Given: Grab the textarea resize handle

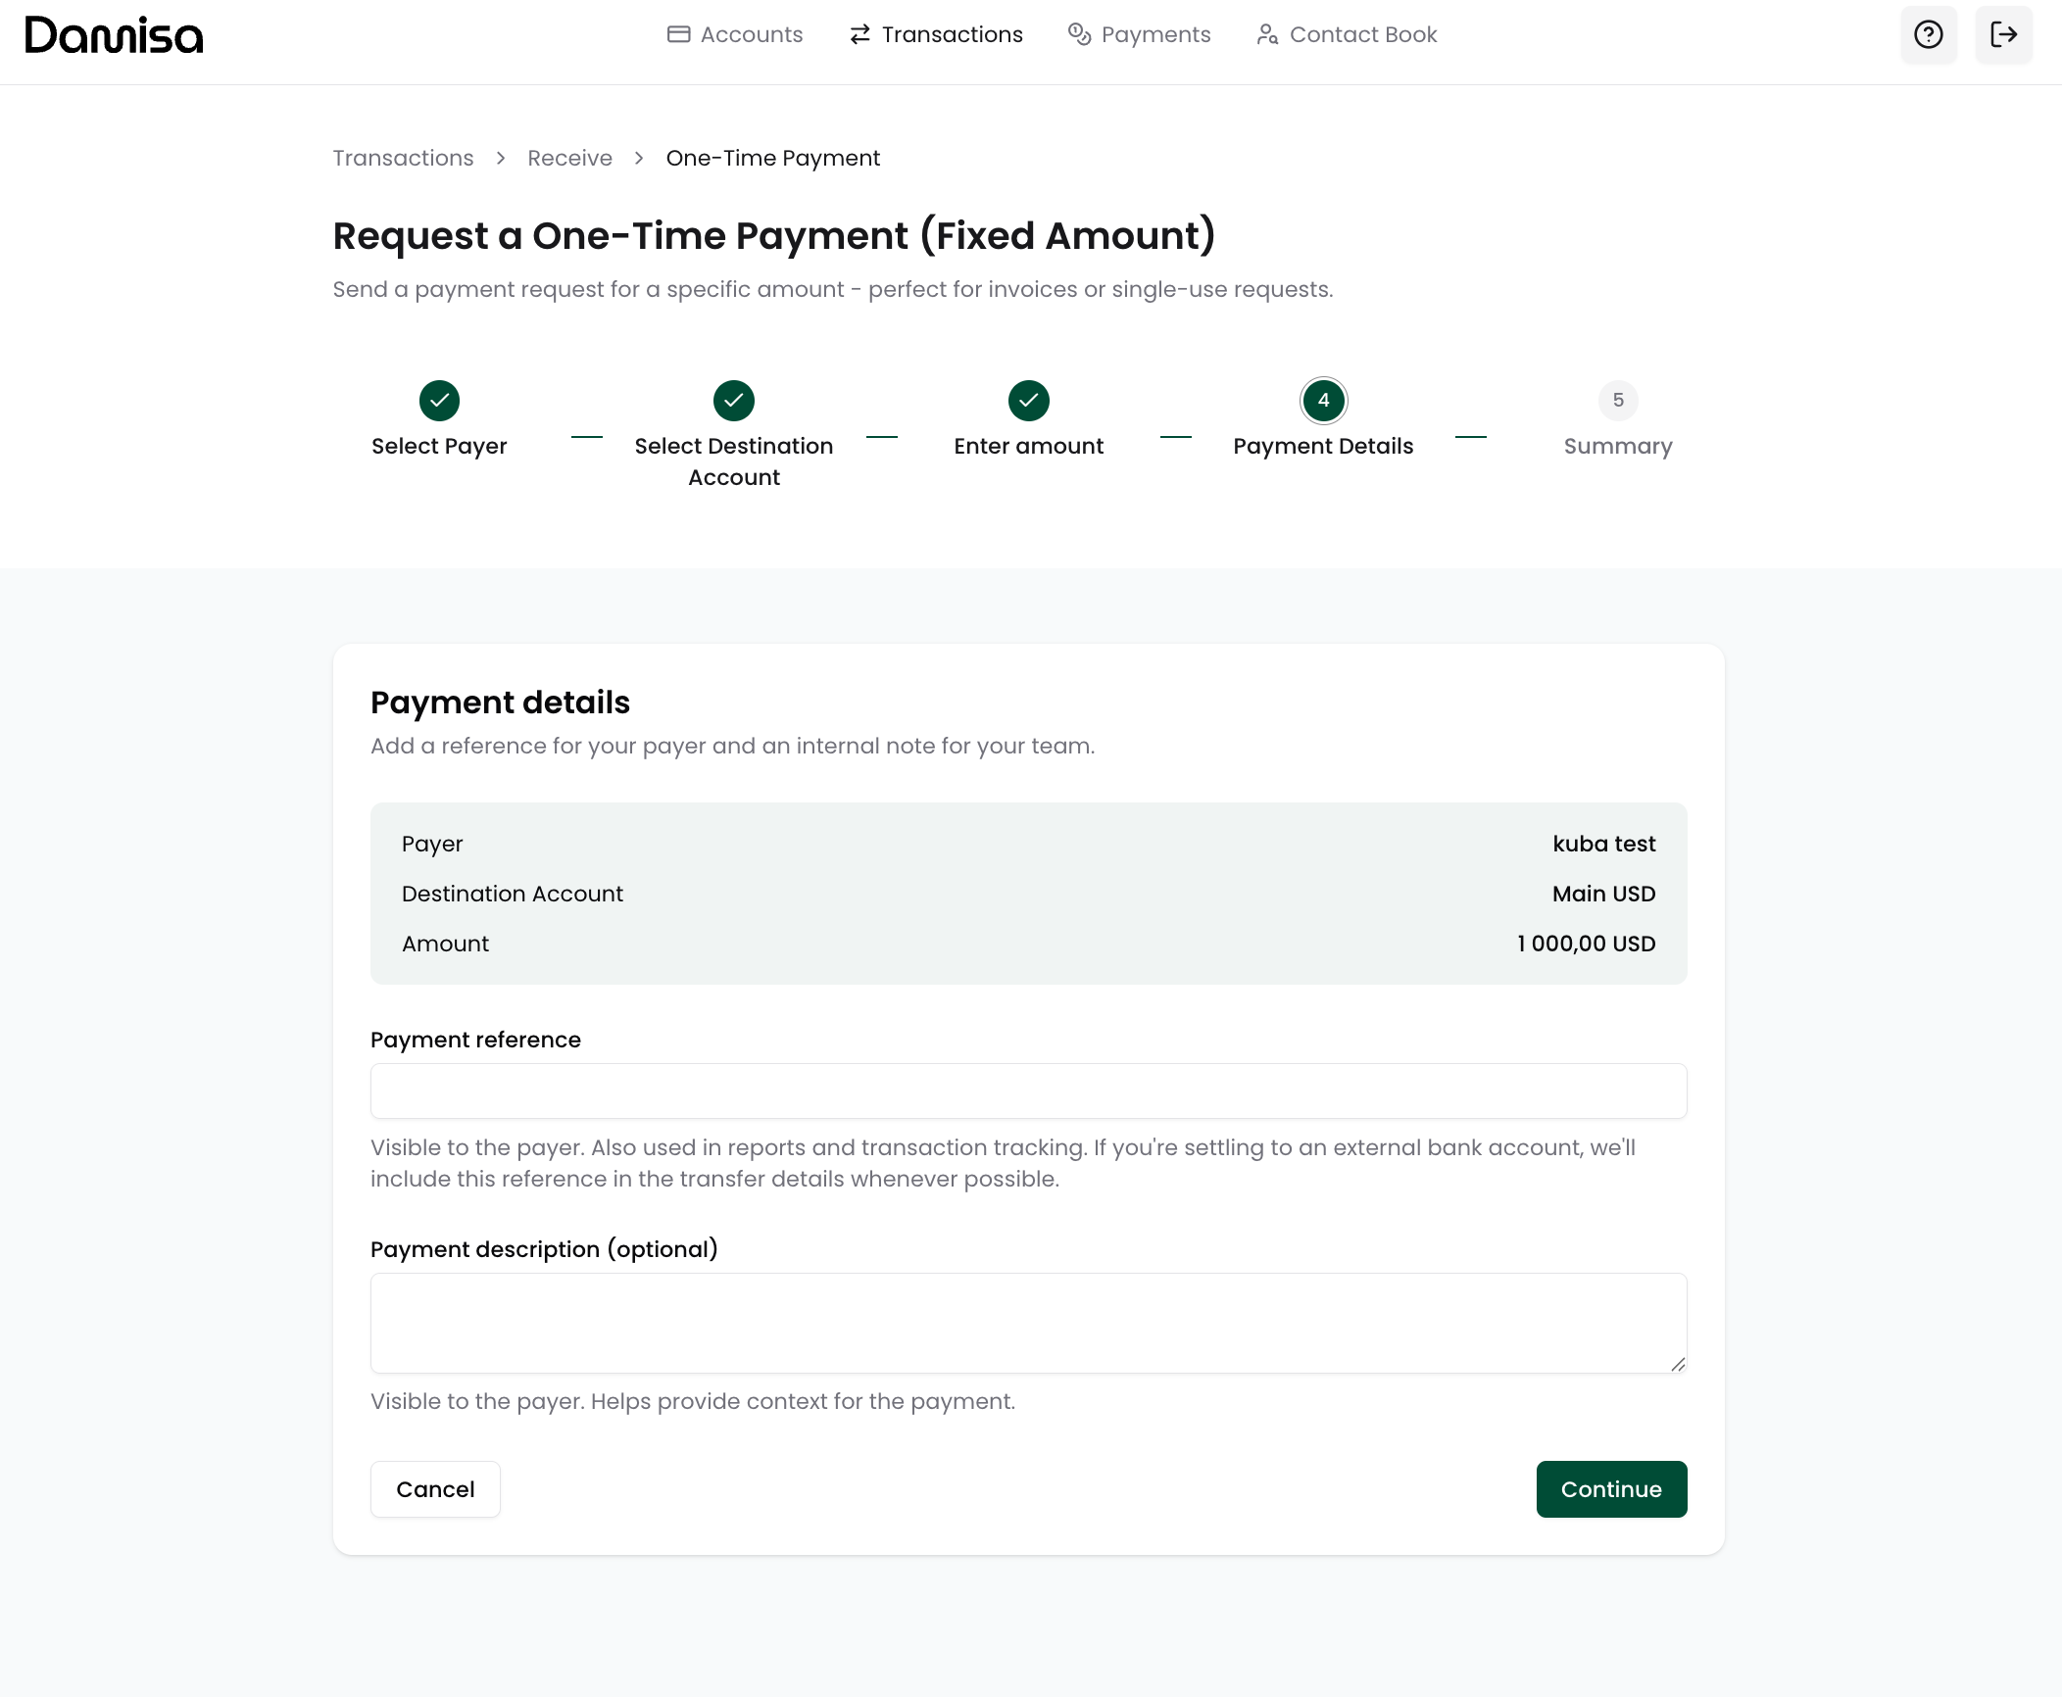Looking at the screenshot, I should click(x=1677, y=1364).
